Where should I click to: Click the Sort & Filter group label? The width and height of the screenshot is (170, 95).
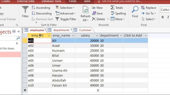49,25
